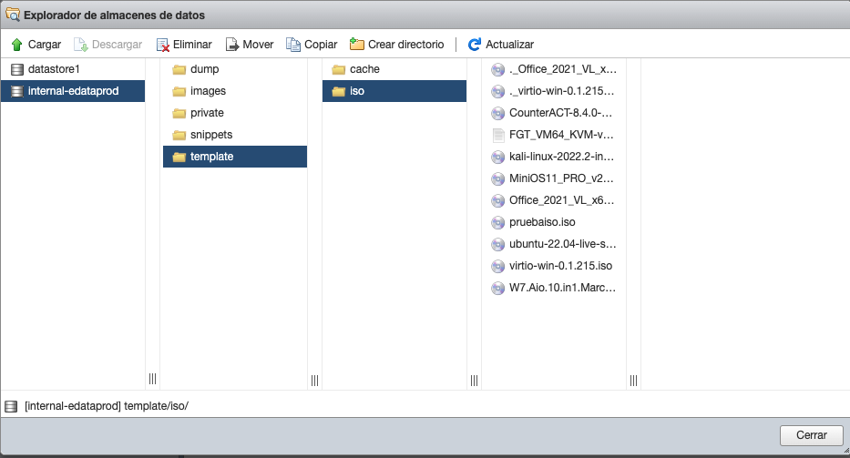Viewport: 850px width, 458px height.
Task: Click the Copiar toolbar label
Action: pos(321,45)
